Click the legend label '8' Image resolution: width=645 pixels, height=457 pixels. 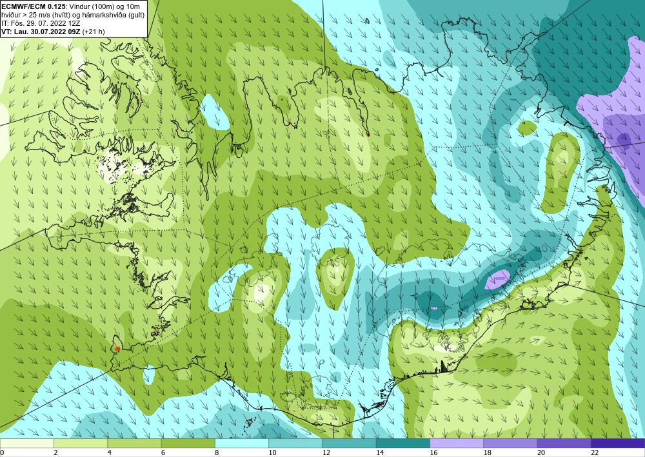(217, 452)
